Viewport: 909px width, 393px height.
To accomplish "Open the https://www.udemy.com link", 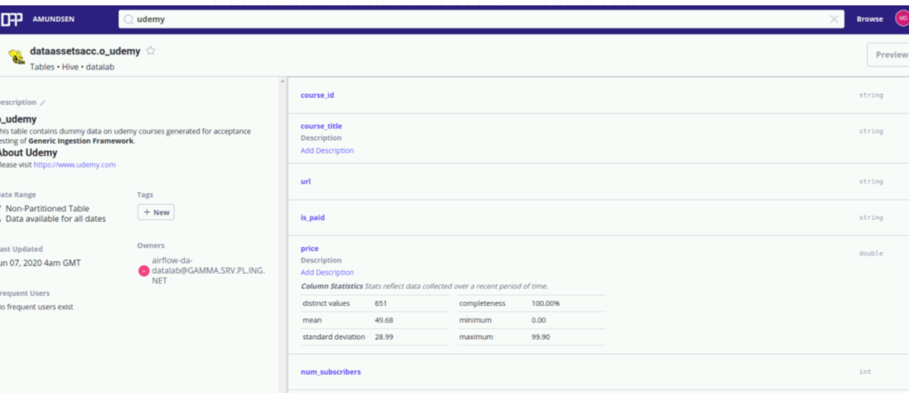I will pos(74,165).
